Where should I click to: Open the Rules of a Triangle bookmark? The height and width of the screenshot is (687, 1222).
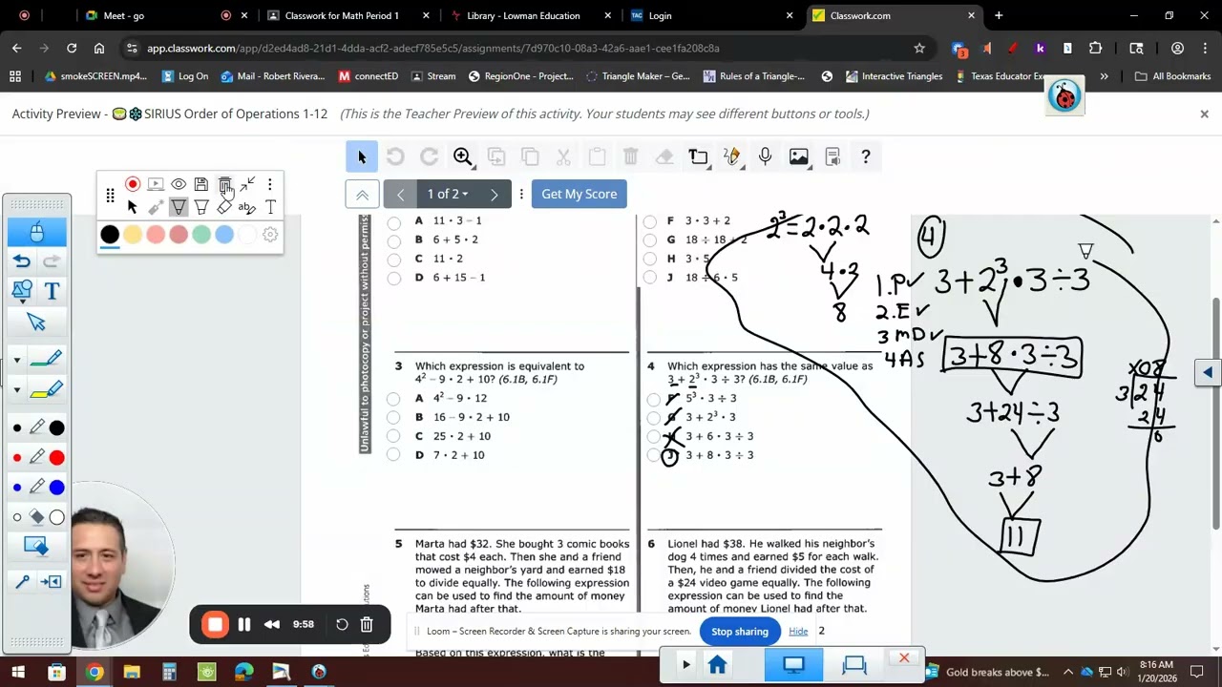[x=754, y=76]
